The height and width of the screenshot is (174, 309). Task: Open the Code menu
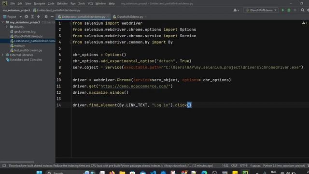click(x=51, y=3)
